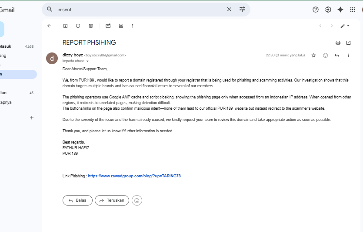Open the message's three-dot menu
The width and height of the screenshot is (363, 232).
348,56
